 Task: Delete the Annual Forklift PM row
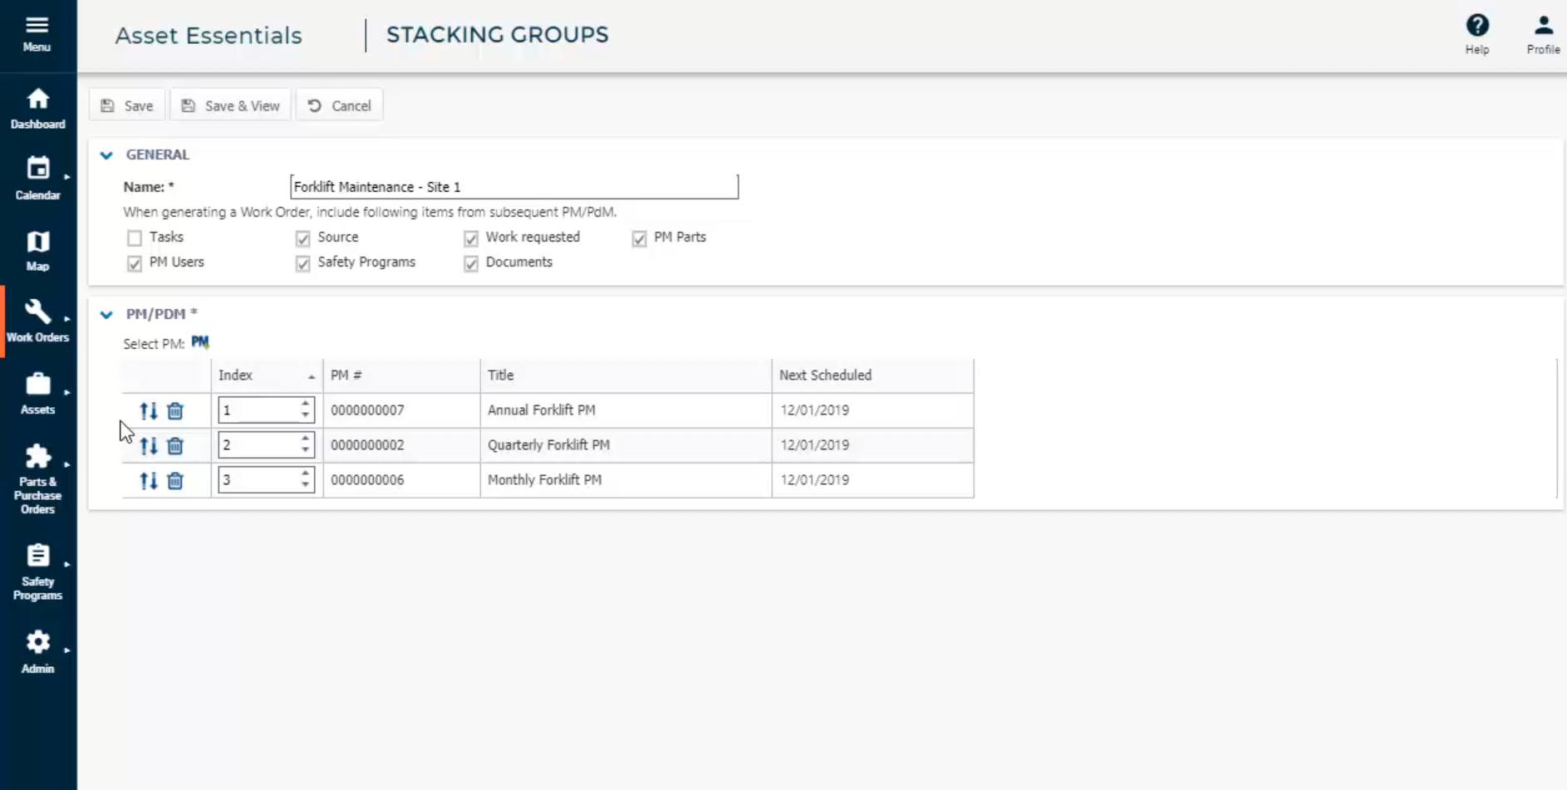pos(174,410)
